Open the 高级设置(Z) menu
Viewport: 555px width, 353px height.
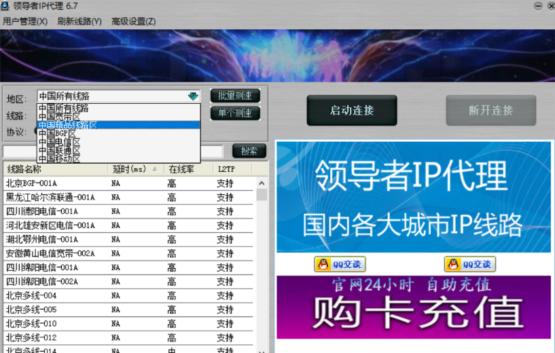click(133, 22)
